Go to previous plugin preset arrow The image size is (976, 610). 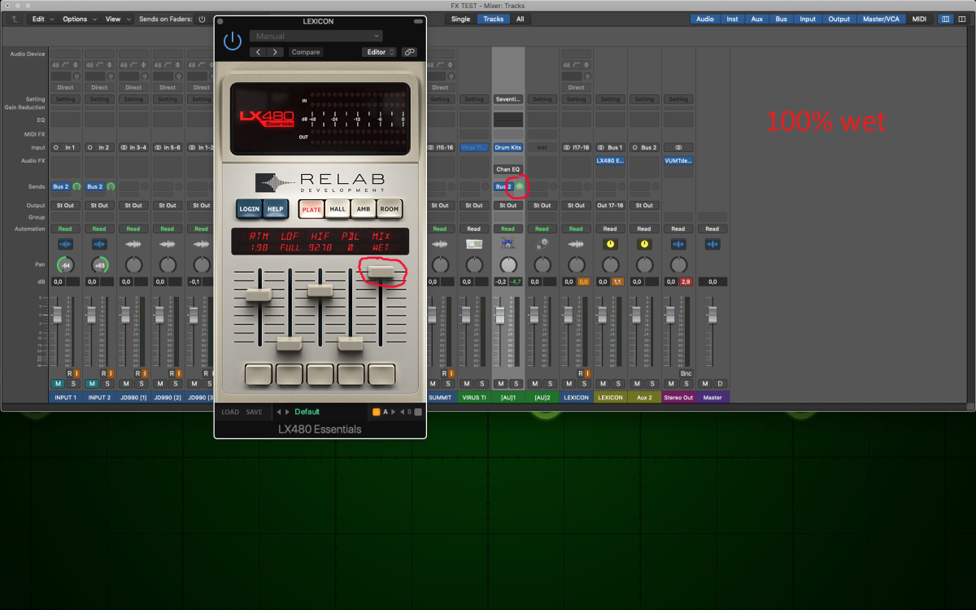pyautogui.click(x=258, y=52)
